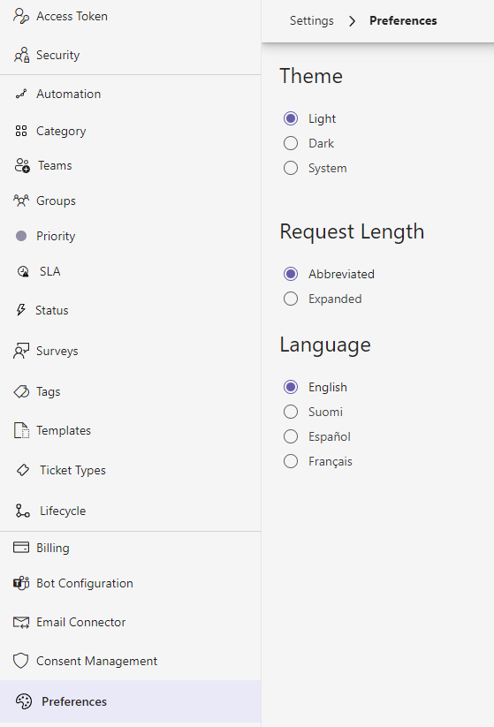This screenshot has height=727, width=494.
Task: Click the Category grid icon
Action: 21,132
